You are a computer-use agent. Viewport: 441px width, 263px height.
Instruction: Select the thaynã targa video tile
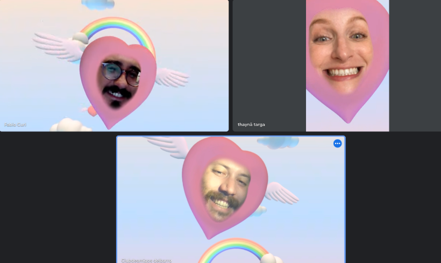[336, 66]
